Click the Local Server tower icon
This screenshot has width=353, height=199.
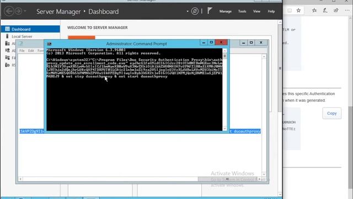pyautogui.click(x=7, y=36)
